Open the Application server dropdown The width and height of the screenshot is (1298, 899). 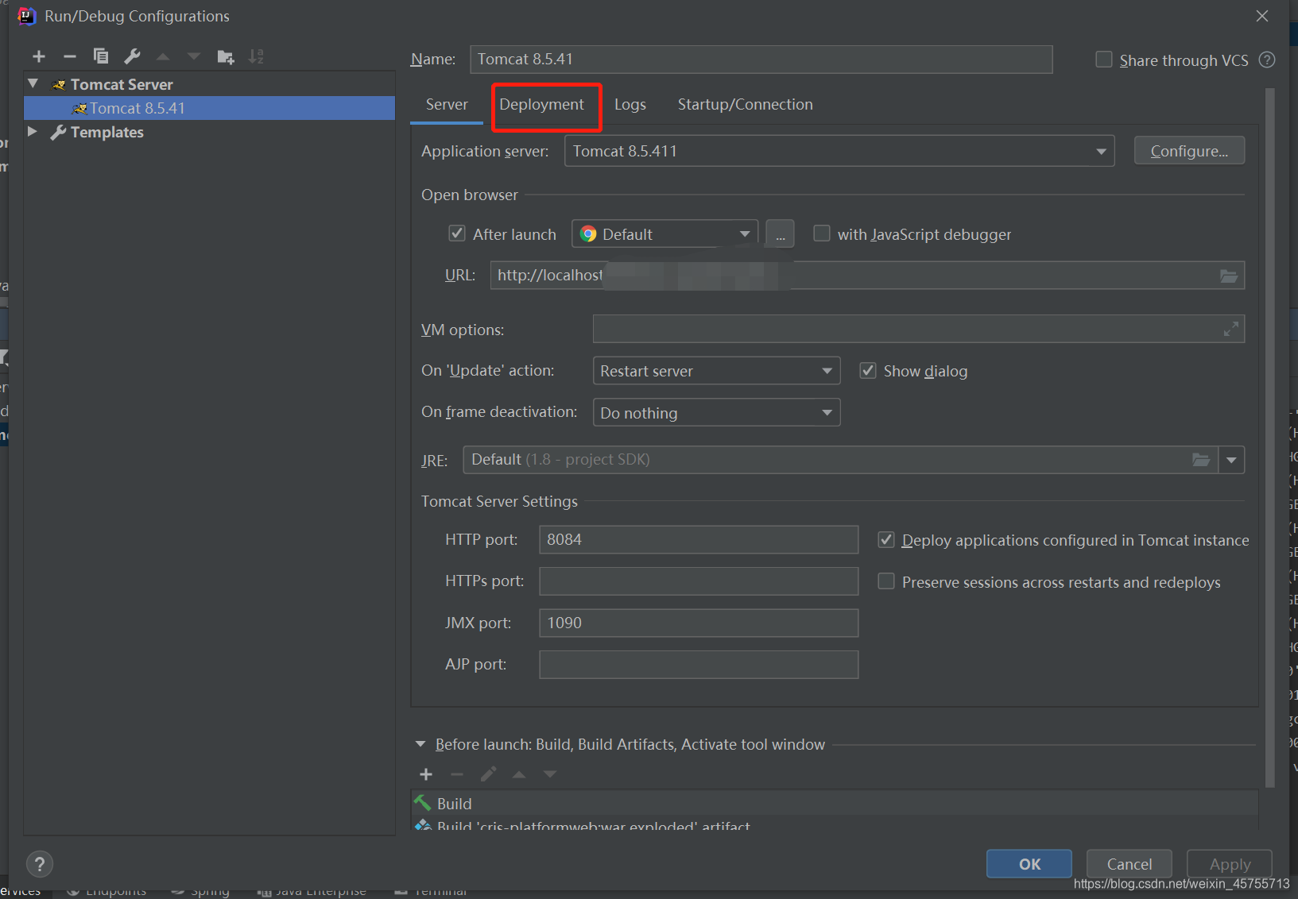pos(839,151)
